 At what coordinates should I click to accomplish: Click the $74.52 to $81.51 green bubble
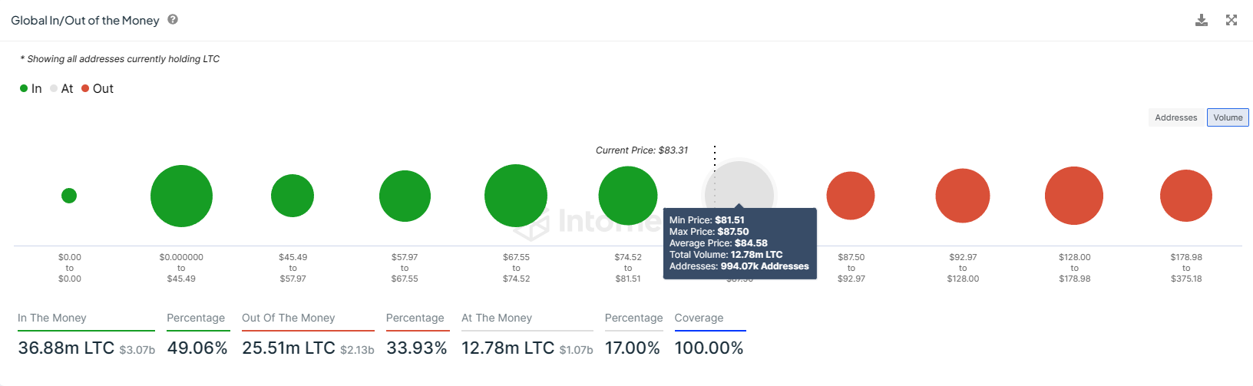(627, 196)
